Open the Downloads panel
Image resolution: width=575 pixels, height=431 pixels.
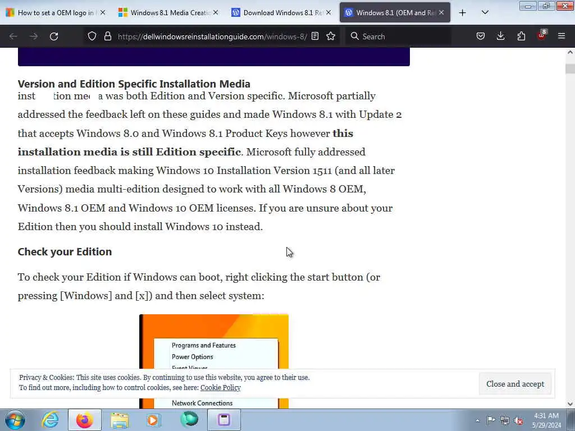click(500, 36)
